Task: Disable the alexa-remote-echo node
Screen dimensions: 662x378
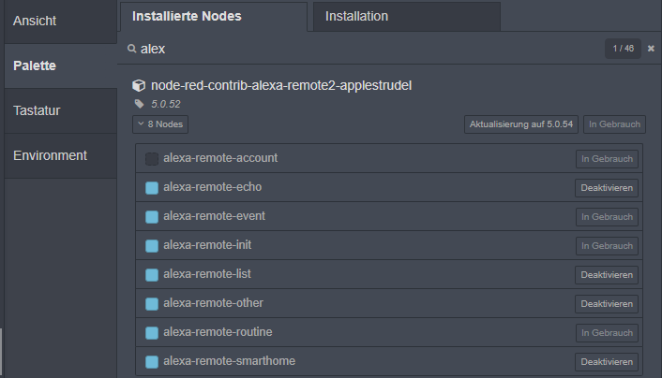Action: click(607, 188)
